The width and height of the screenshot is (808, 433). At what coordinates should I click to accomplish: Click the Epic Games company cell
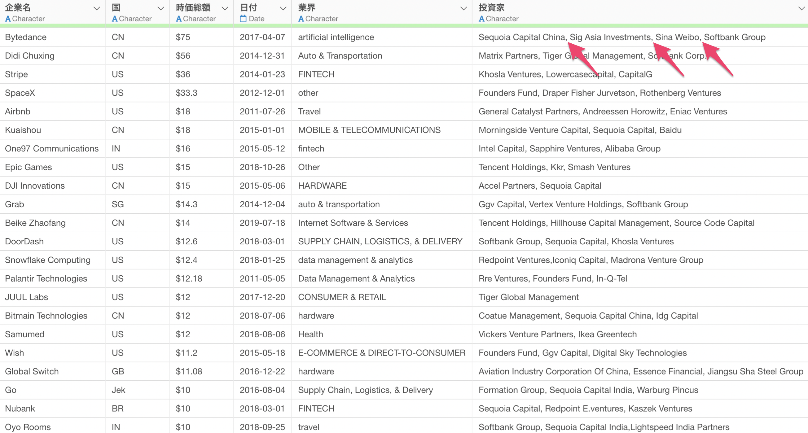[x=52, y=167]
